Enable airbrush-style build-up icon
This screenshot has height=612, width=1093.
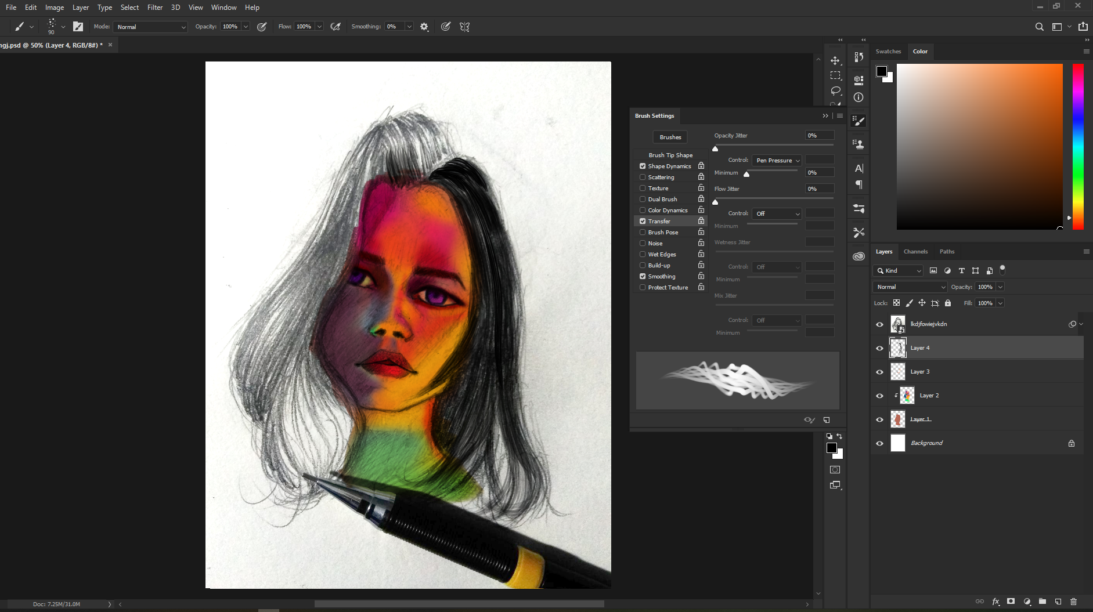[x=335, y=27]
